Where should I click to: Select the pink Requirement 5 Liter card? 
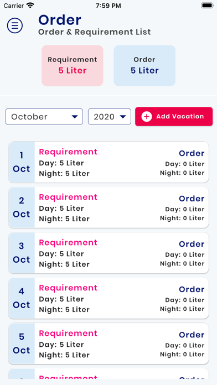click(73, 66)
